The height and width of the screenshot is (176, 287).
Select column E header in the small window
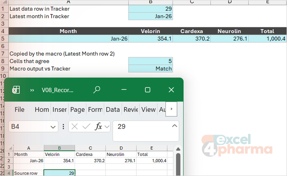click(152, 148)
